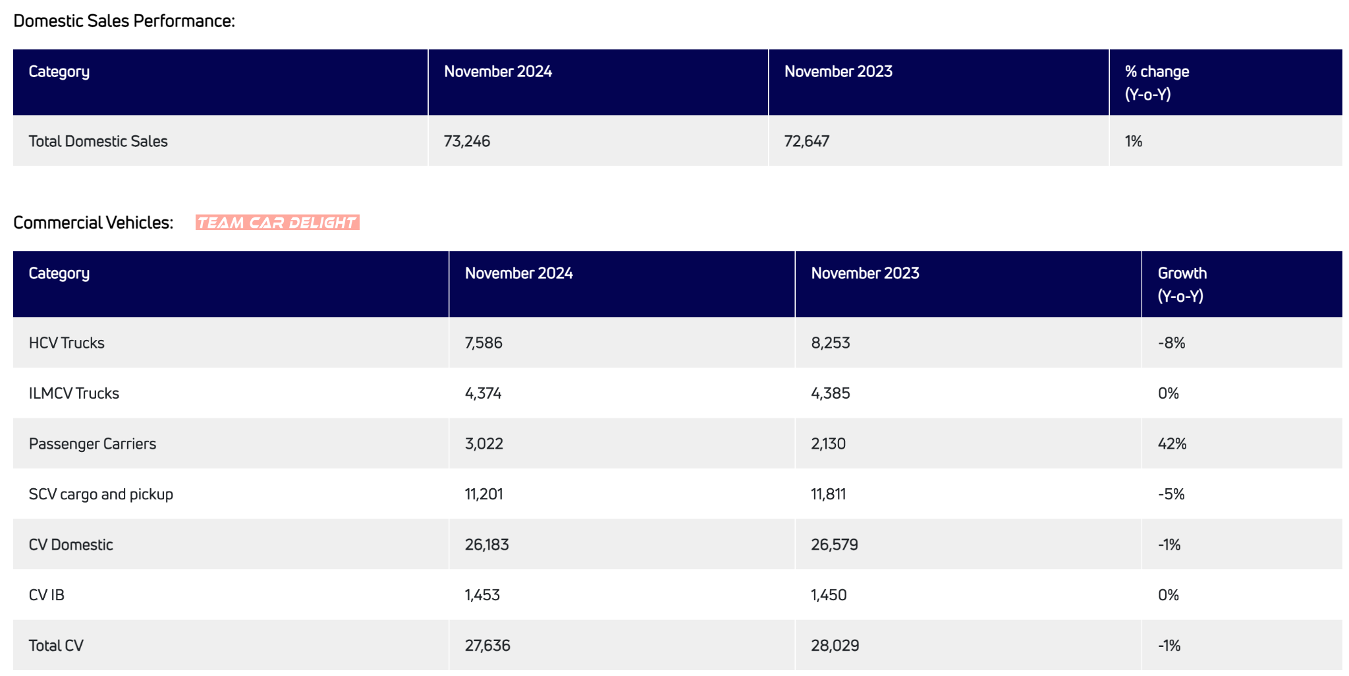Select Total CV value 27,636

click(487, 646)
